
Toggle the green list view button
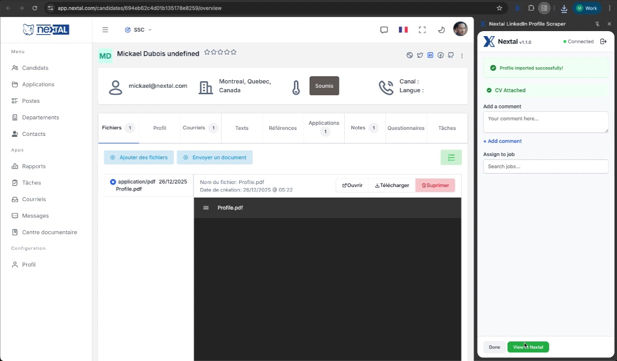(451, 157)
